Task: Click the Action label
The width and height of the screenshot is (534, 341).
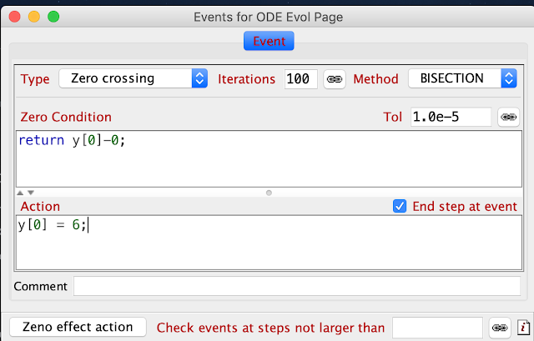Action: [40, 207]
